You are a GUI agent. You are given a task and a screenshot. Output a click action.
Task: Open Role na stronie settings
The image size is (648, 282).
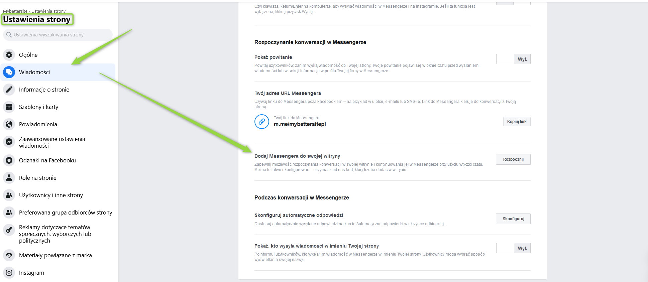click(x=38, y=178)
